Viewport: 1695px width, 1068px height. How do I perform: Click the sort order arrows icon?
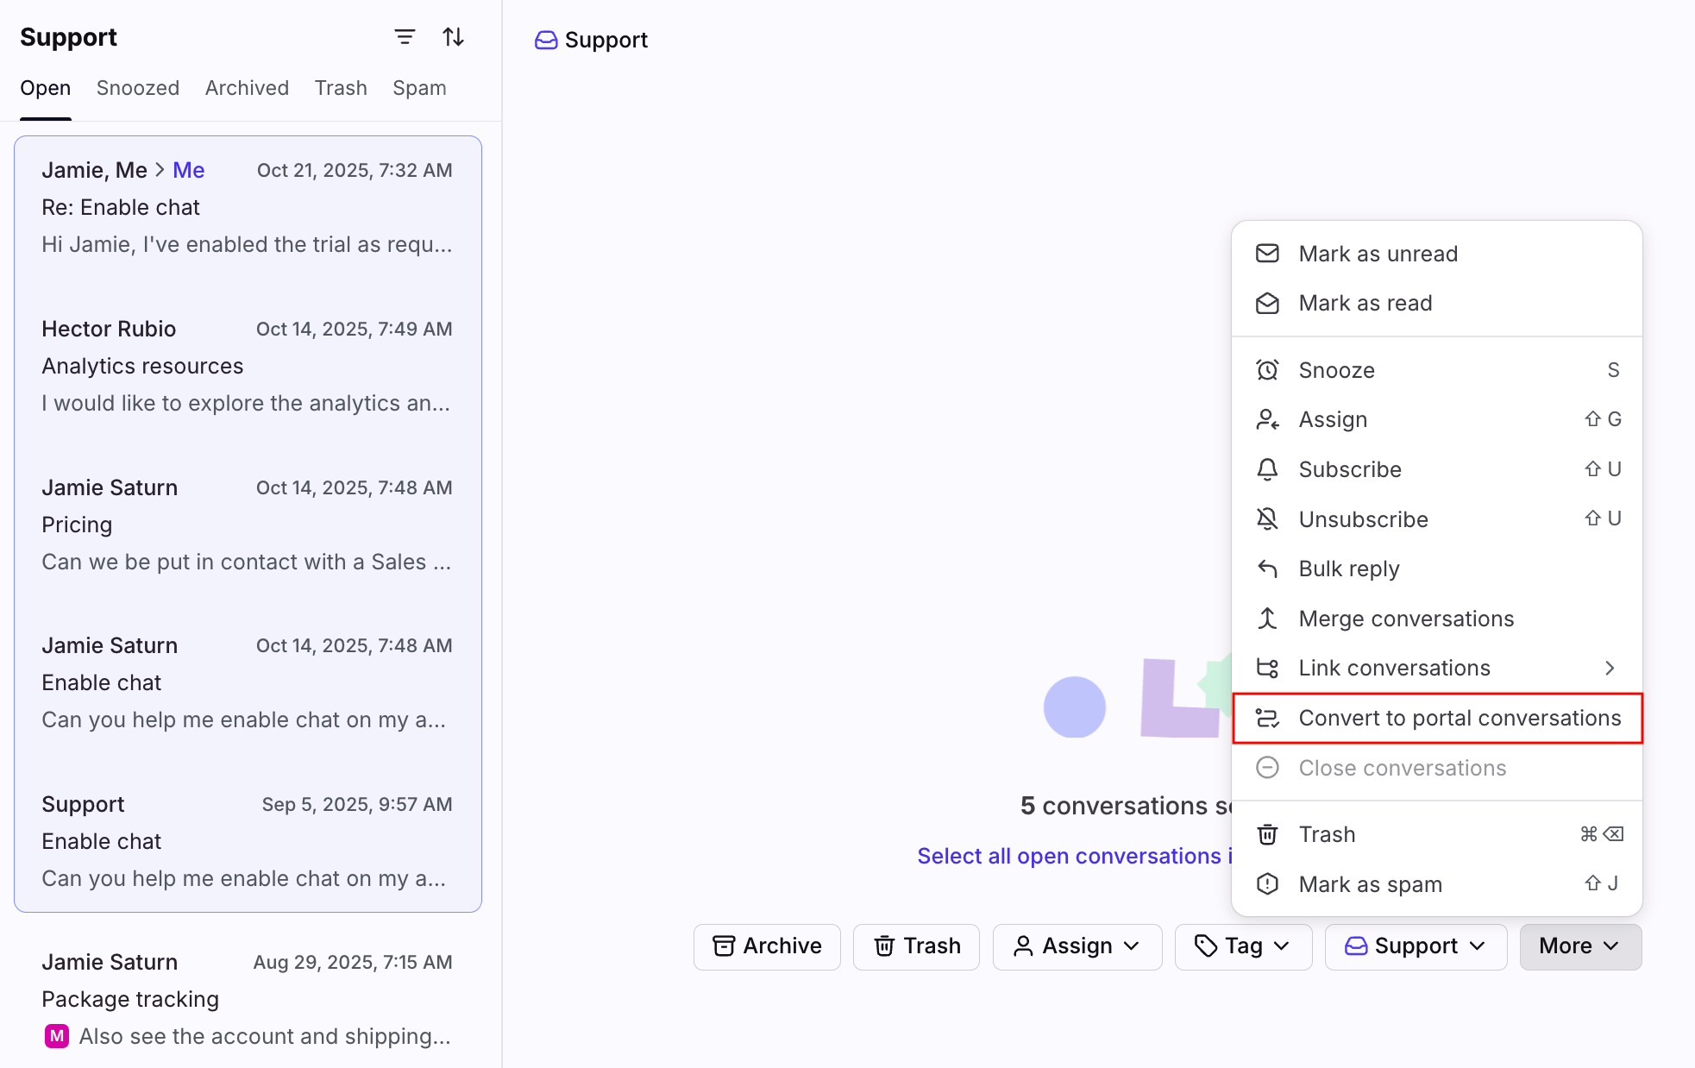point(454,37)
